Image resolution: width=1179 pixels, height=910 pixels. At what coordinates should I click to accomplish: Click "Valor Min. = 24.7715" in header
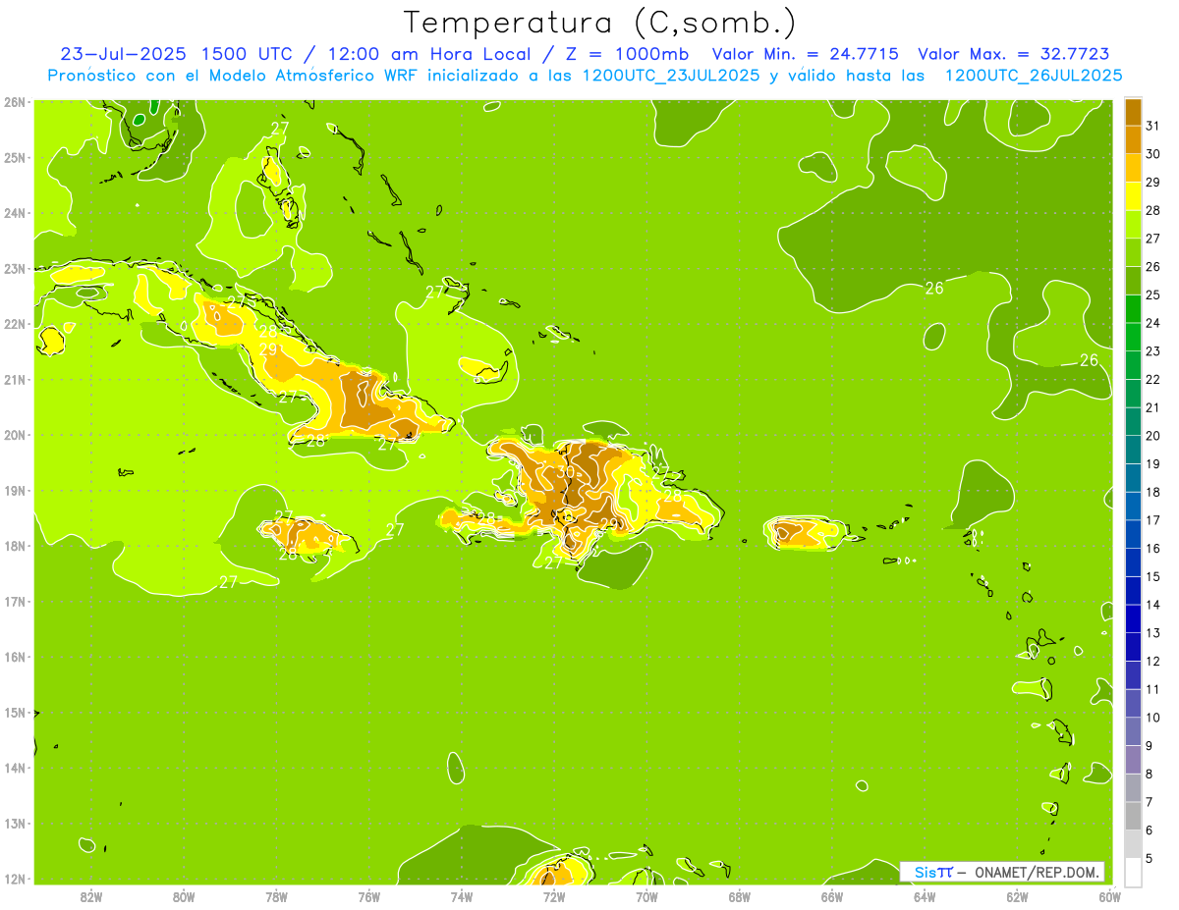coord(805,54)
